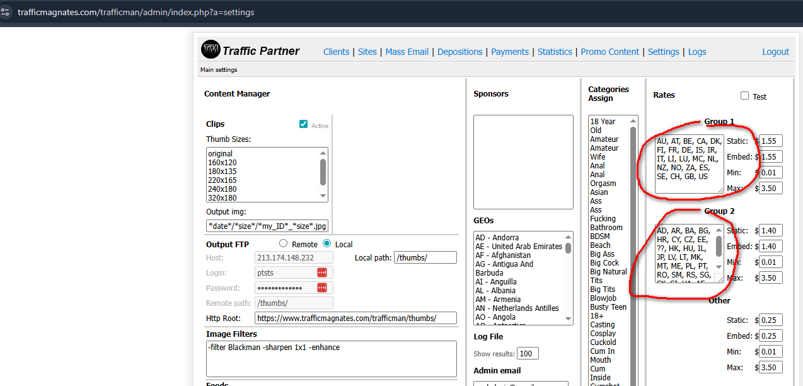Click the Group 1 Embed rate field
The width and height of the screenshot is (803, 386).
(771, 156)
